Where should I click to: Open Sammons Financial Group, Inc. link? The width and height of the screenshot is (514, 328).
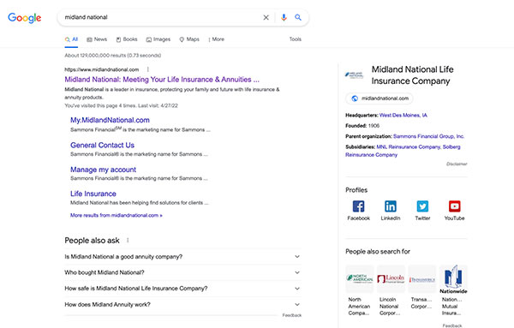click(x=429, y=136)
